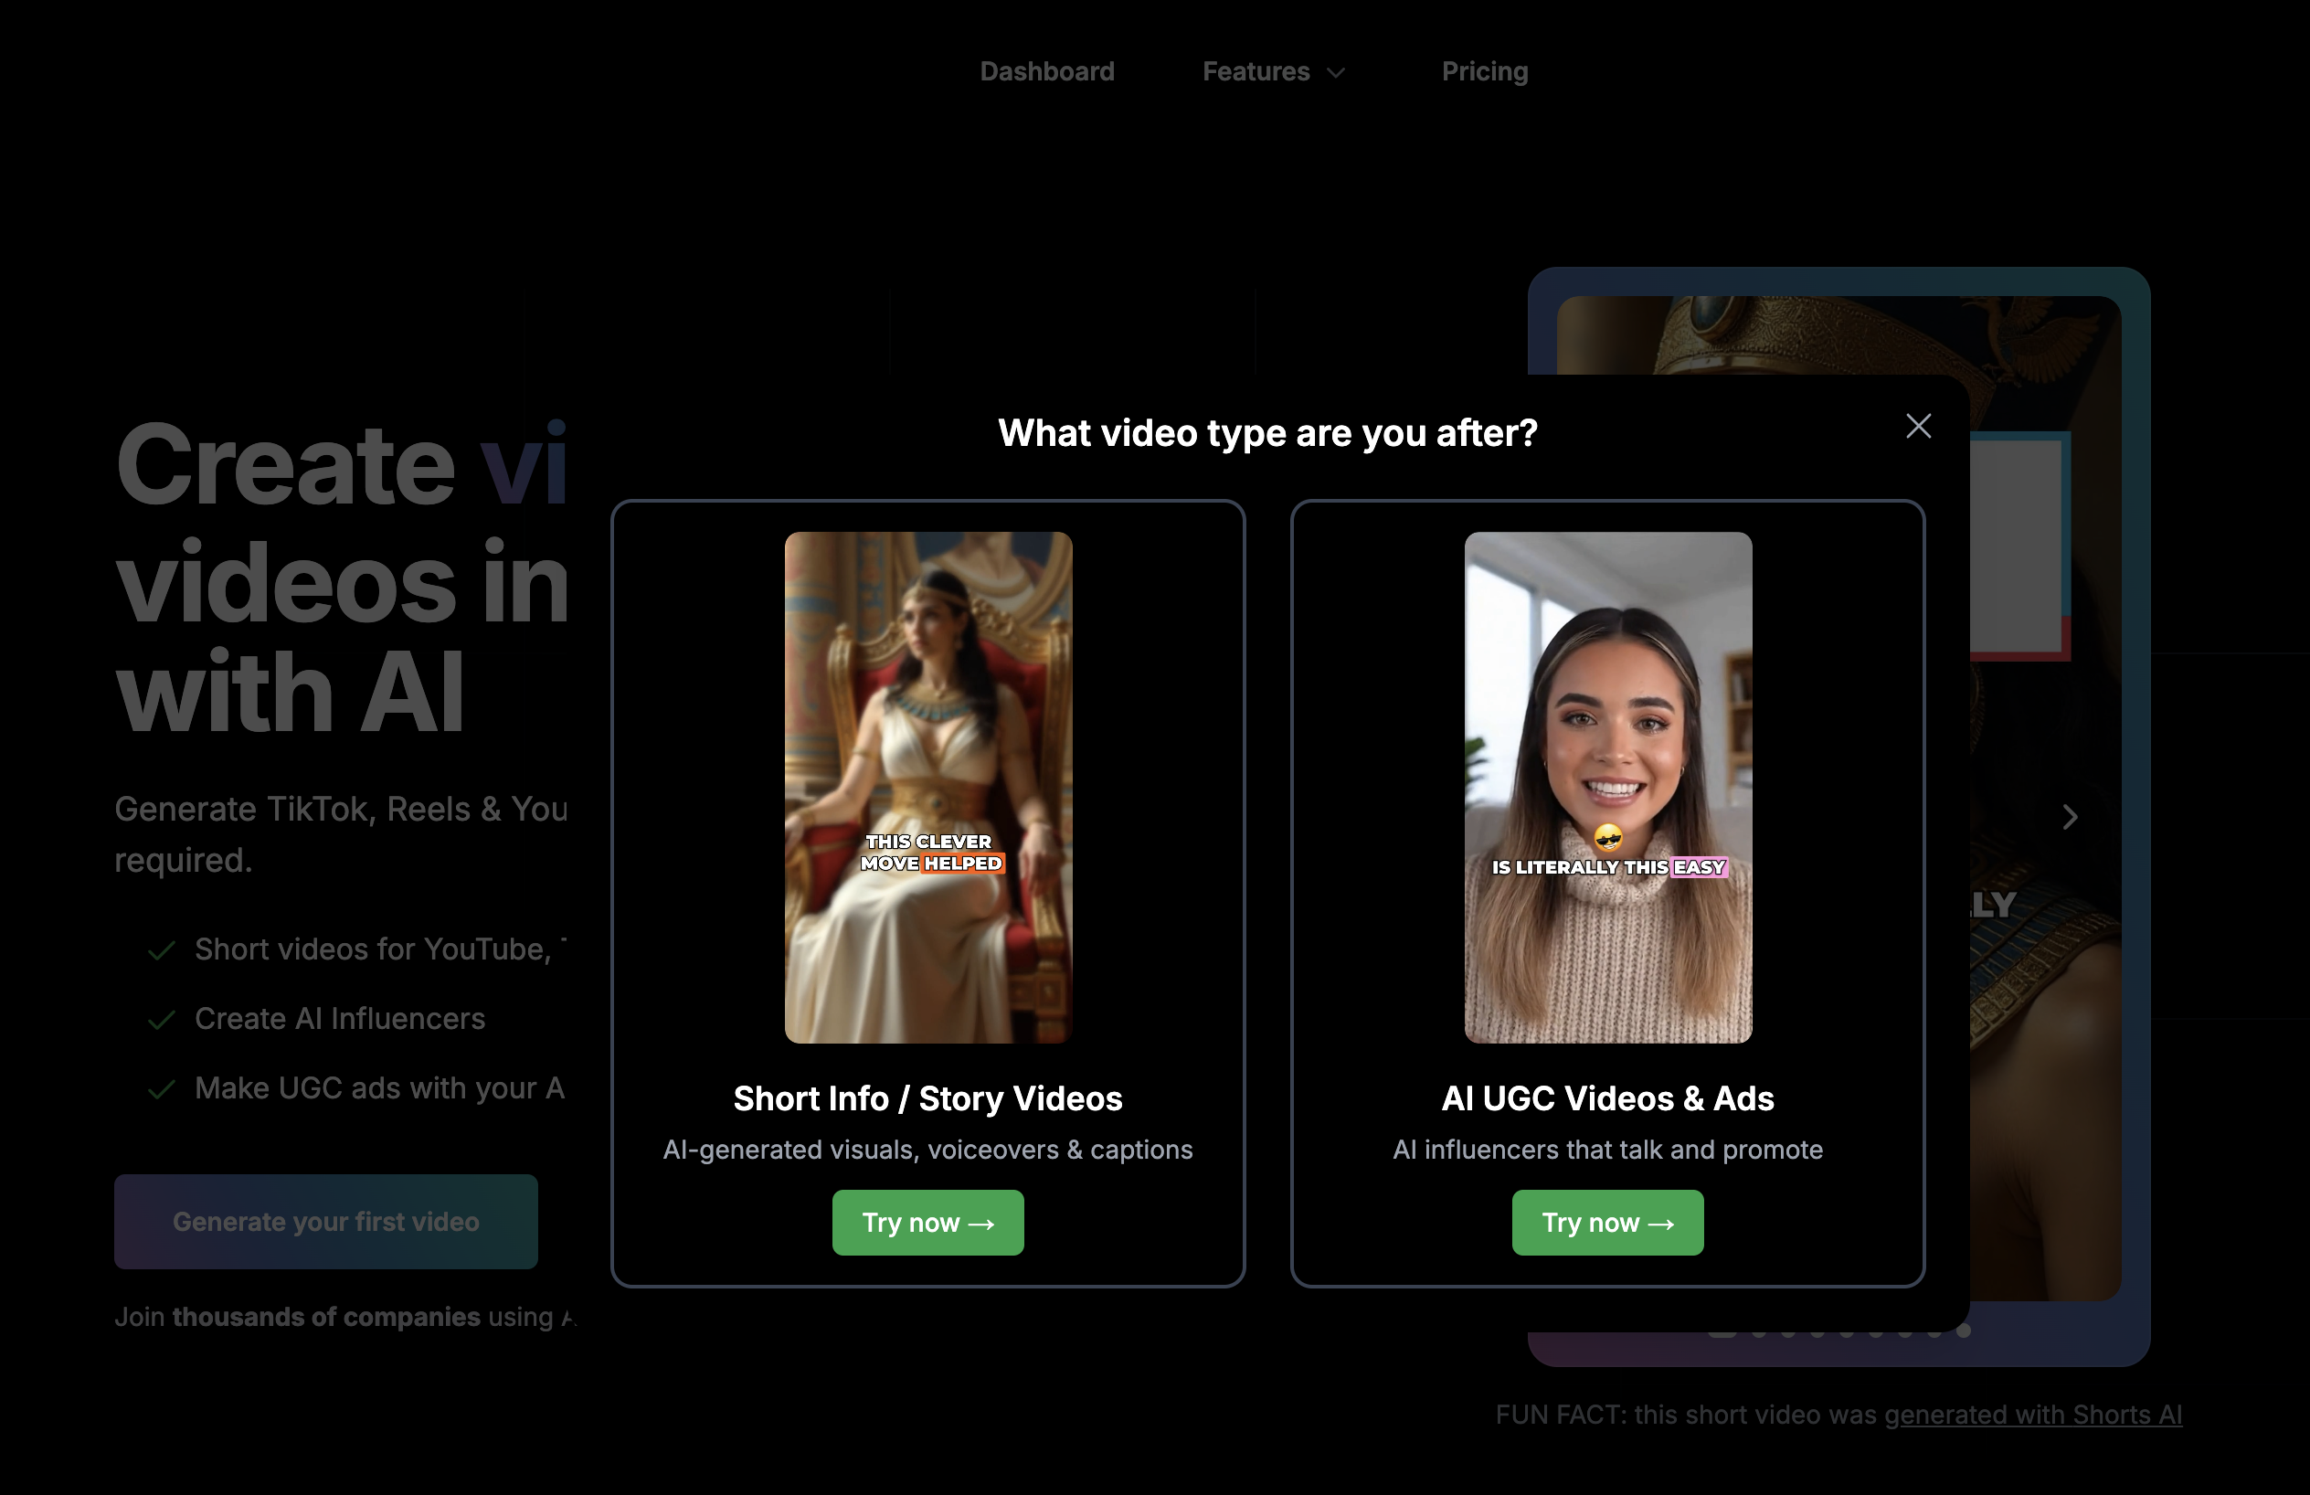The image size is (2310, 1495).
Task: Click checkmark icon beside Create AI Influencers
Action: (x=161, y=1019)
